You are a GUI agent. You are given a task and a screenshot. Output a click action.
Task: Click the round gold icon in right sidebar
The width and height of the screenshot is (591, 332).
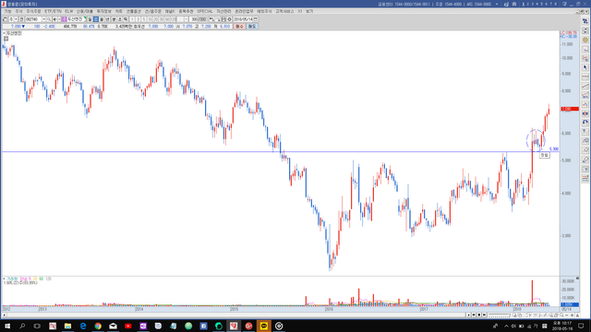pos(585,40)
